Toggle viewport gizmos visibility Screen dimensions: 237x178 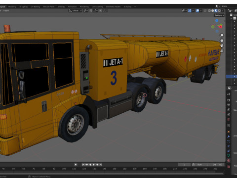(x=190, y=10)
